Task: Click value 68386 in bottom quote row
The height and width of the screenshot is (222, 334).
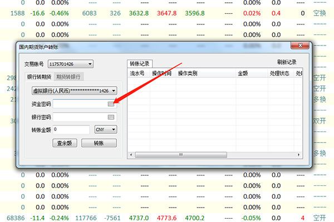Action: 16,218
